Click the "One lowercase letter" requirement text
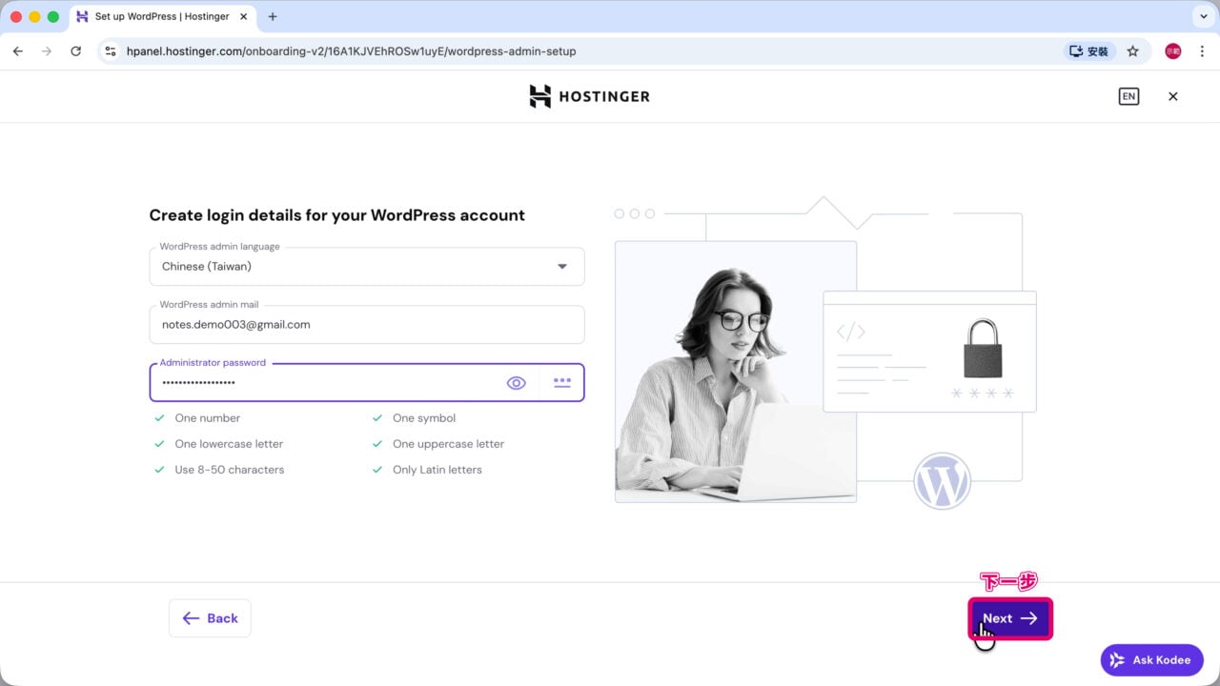Image resolution: width=1220 pixels, height=686 pixels. pyautogui.click(x=229, y=444)
